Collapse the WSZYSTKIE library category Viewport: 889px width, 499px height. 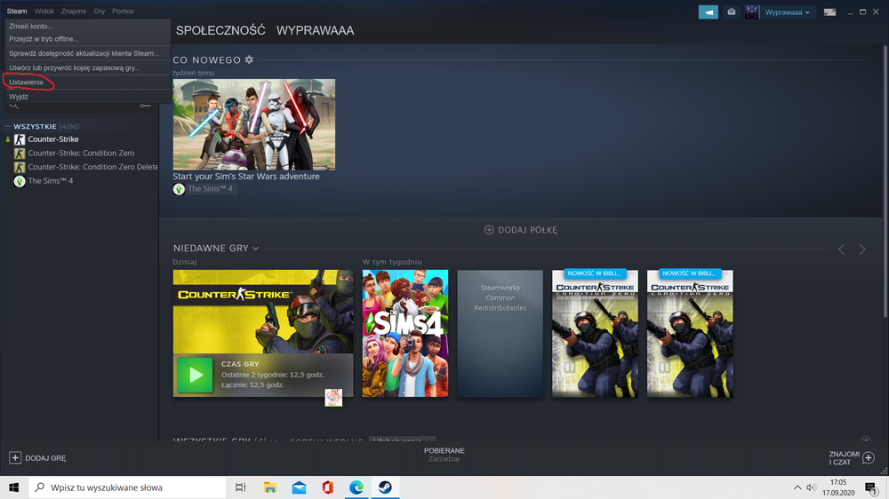pos(8,126)
